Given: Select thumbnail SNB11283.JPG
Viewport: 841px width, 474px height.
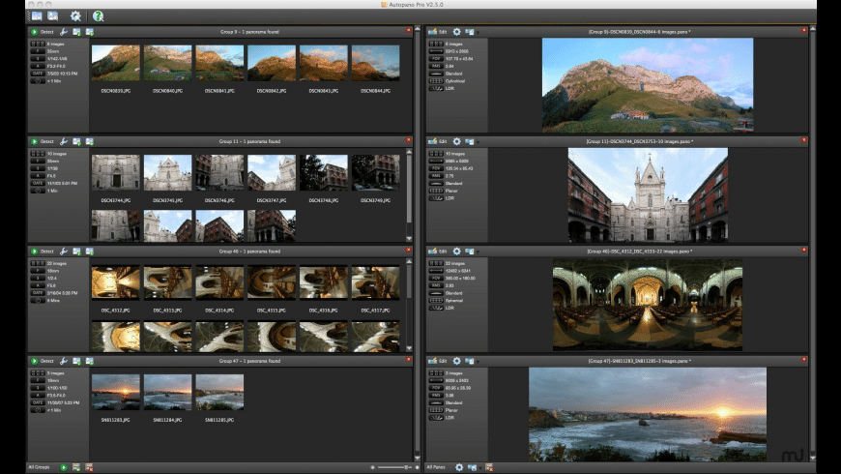Looking at the screenshot, I should tap(115, 393).
